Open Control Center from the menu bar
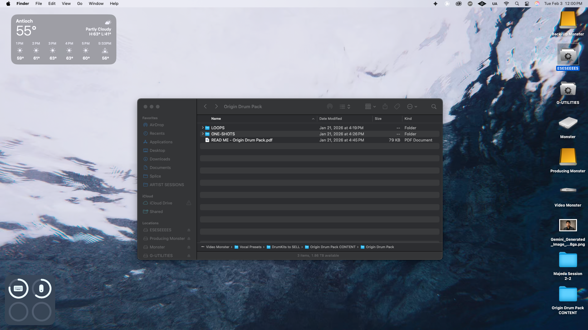This screenshot has width=588, height=330. [527, 4]
